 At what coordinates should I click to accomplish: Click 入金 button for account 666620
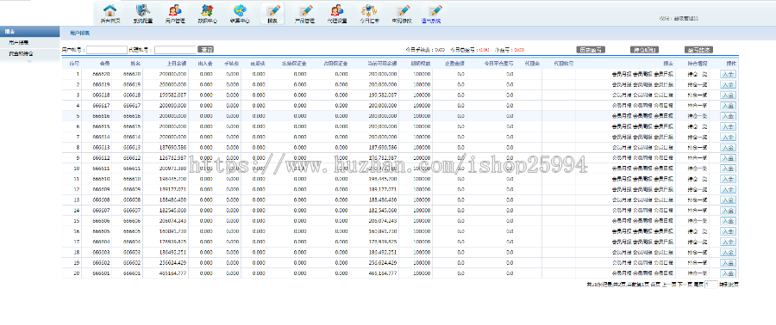click(x=728, y=74)
